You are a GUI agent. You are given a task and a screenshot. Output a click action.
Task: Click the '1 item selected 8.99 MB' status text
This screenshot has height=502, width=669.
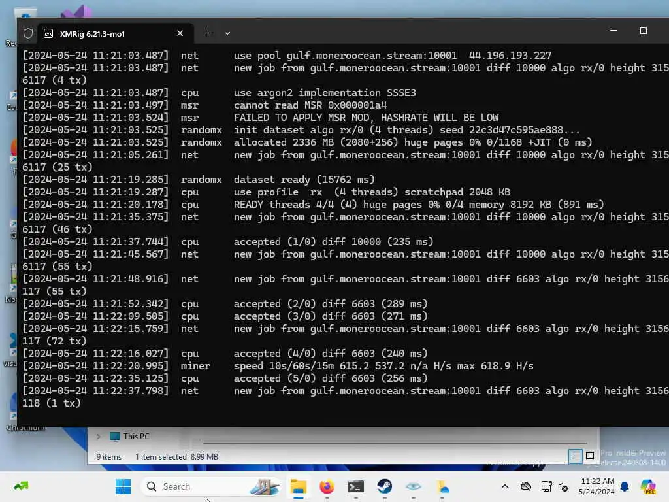pos(176,457)
